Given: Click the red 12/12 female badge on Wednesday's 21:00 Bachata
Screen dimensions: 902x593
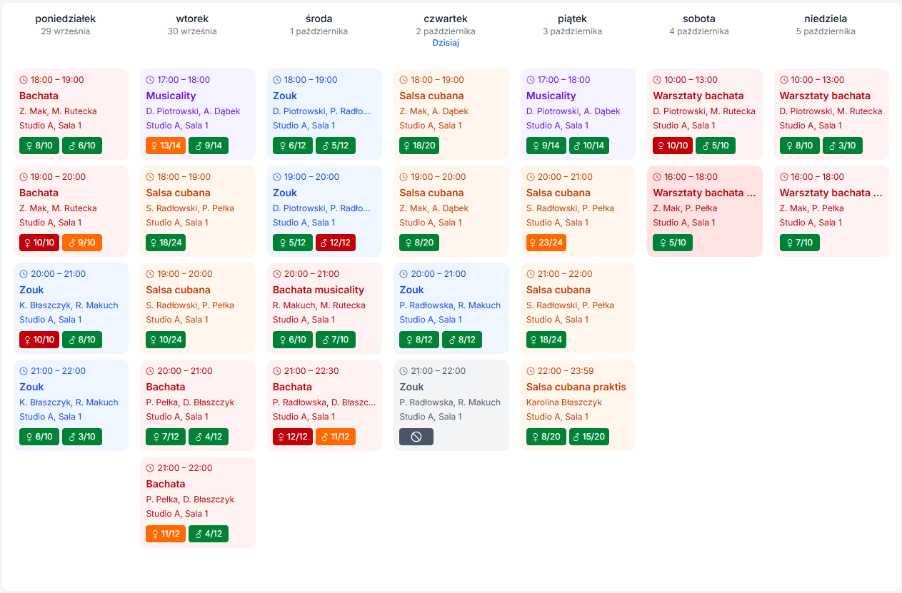Looking at the screenshot, I should [292, 436].
